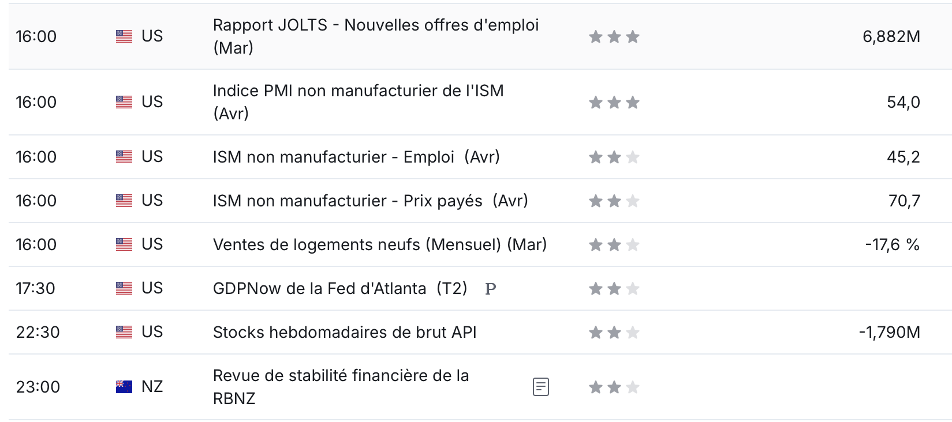The height and width of the screenshot is (422, 952).
Task: Click the preliminary P icon beside GDPNow
Action: point(491,289)
